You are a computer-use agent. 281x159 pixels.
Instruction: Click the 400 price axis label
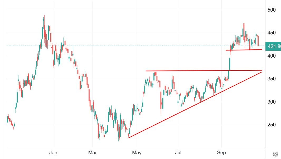[x=272, y=56]
